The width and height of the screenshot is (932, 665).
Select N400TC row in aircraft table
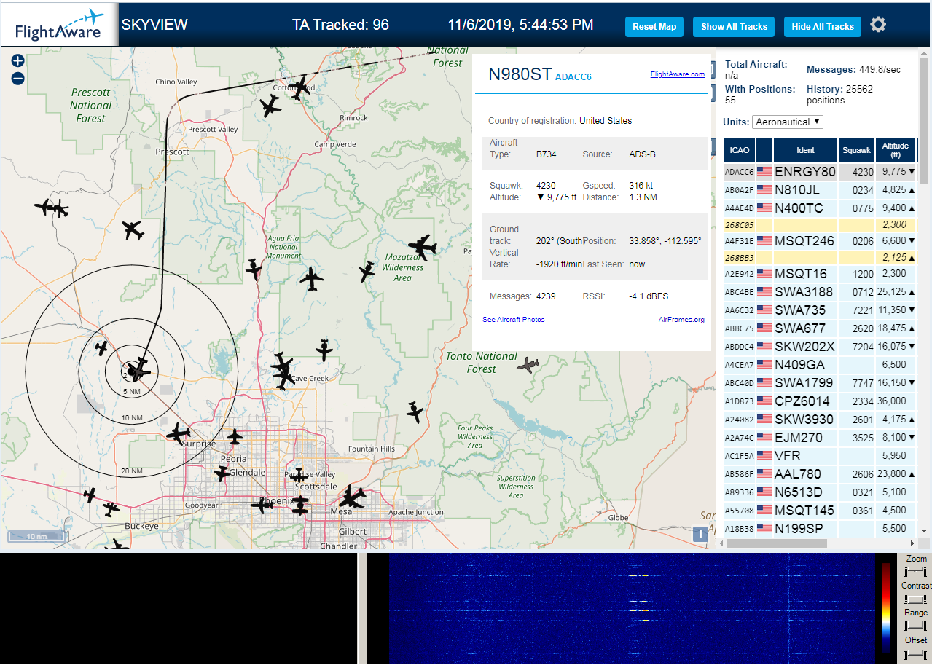820,208
